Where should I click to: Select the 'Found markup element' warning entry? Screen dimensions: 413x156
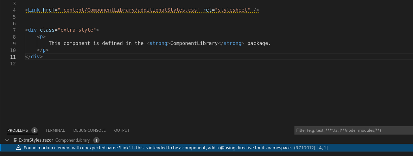pyautogui.click(x=206, y=148)
